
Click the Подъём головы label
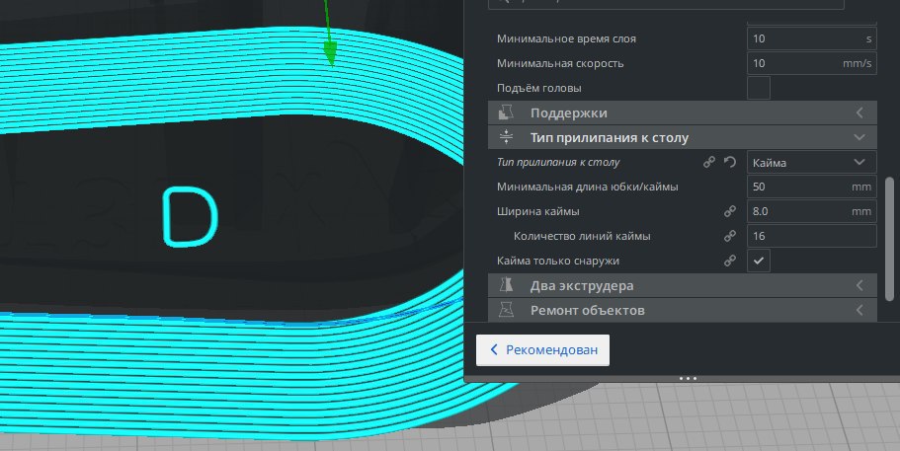pyautogui.click(x=539, y=88)
